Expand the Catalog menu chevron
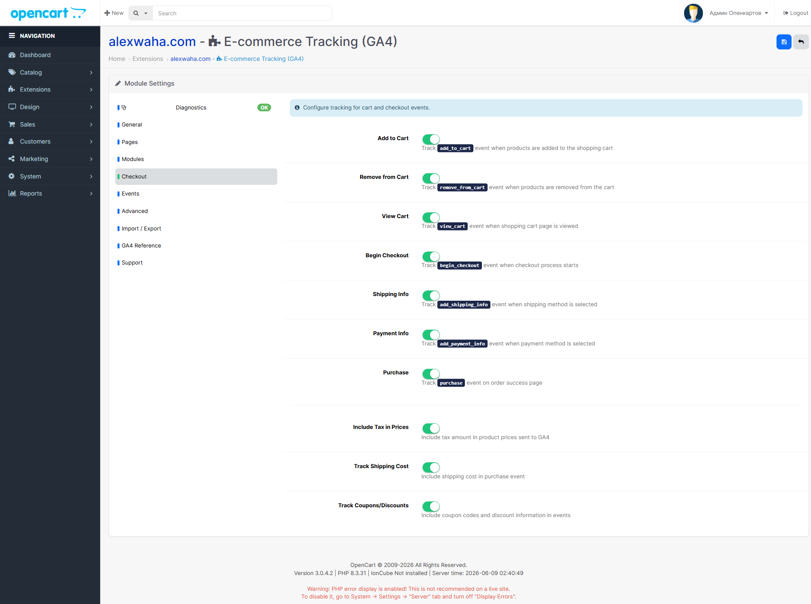The height and width of the screenshot is (604, 811). pos(91,72)
